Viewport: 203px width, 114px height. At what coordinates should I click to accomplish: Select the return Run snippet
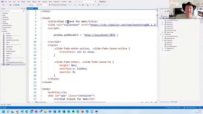click(9, 38)
